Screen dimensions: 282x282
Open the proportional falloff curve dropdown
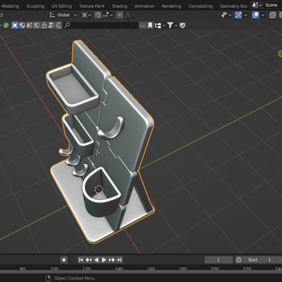[130, 15]
